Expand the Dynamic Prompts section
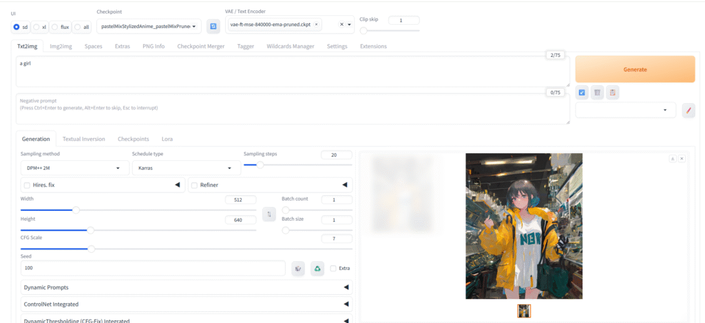This screenshot has width=705, height=323. (x=187, y=287)
